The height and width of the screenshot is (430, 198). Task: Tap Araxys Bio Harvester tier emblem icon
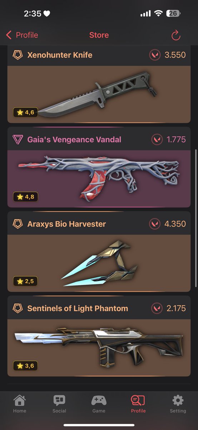pyautogui.click(x=18, y=224)
